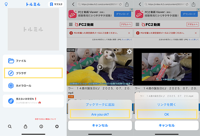Tap the playing cat video in right screen

pyautogui.click(x=167, y=67)
